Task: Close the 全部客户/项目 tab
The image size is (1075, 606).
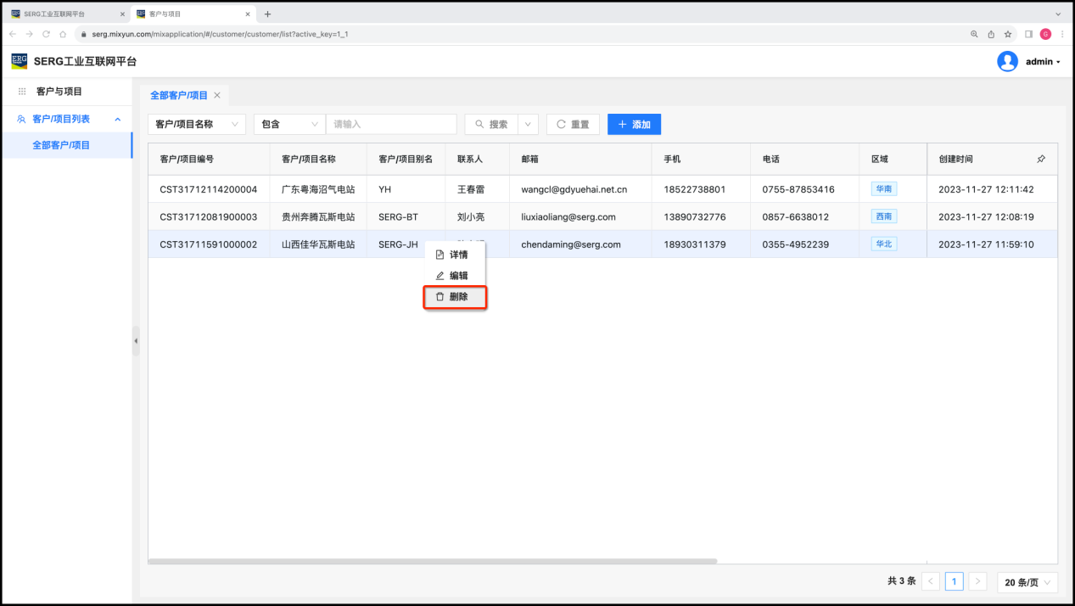Action: point(217,95)
